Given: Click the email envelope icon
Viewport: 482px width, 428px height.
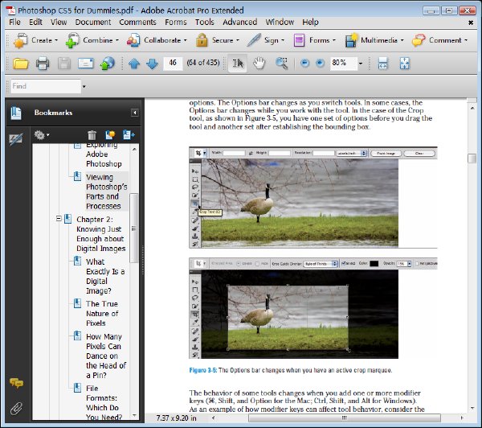Looking at the screenshot, I should coord(86,64).
